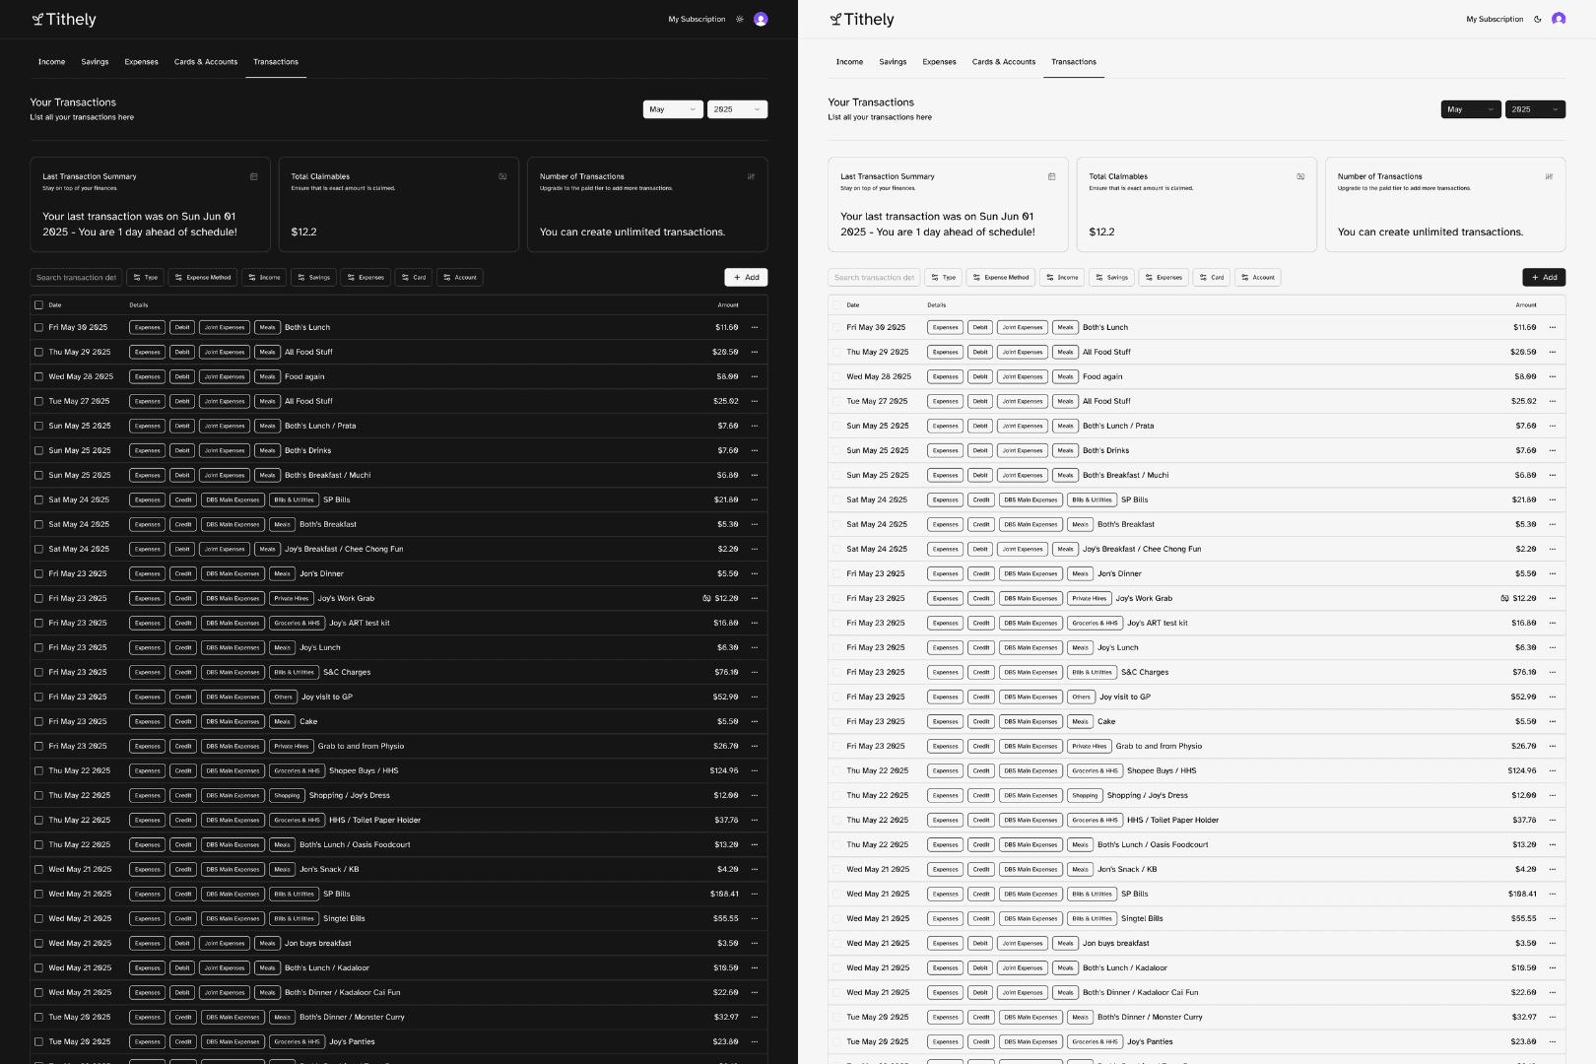Screen dimensions: 1596x1064
Task: Open row menu for Joy visit to GP, light view
Action: click(x=1553, y=697)
